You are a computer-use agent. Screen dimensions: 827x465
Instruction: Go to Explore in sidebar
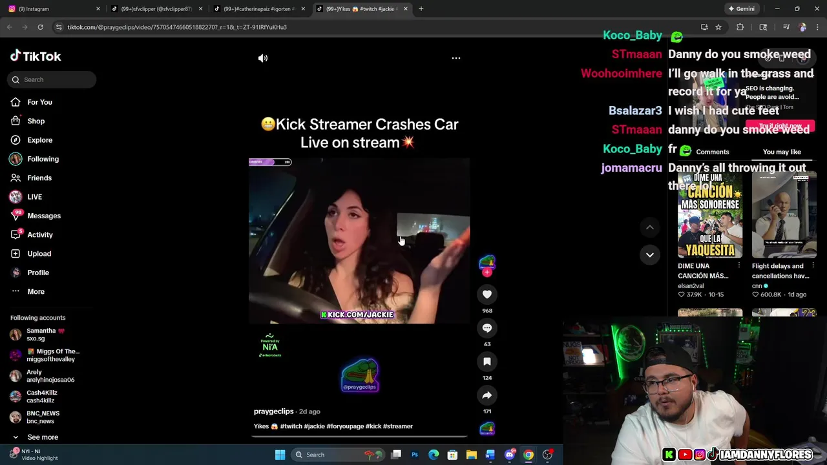39,140
